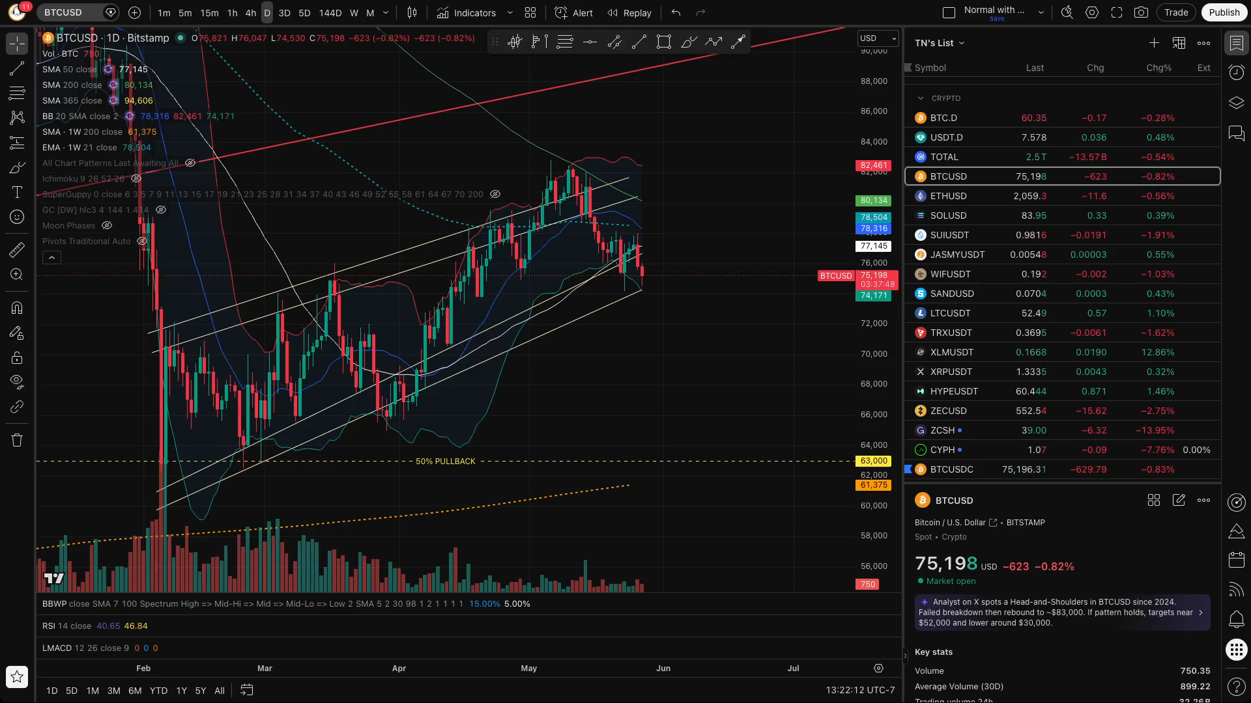Open the go to date calendar
Image resolution: width=1251 pixels, height=703 pixels.
246,690
